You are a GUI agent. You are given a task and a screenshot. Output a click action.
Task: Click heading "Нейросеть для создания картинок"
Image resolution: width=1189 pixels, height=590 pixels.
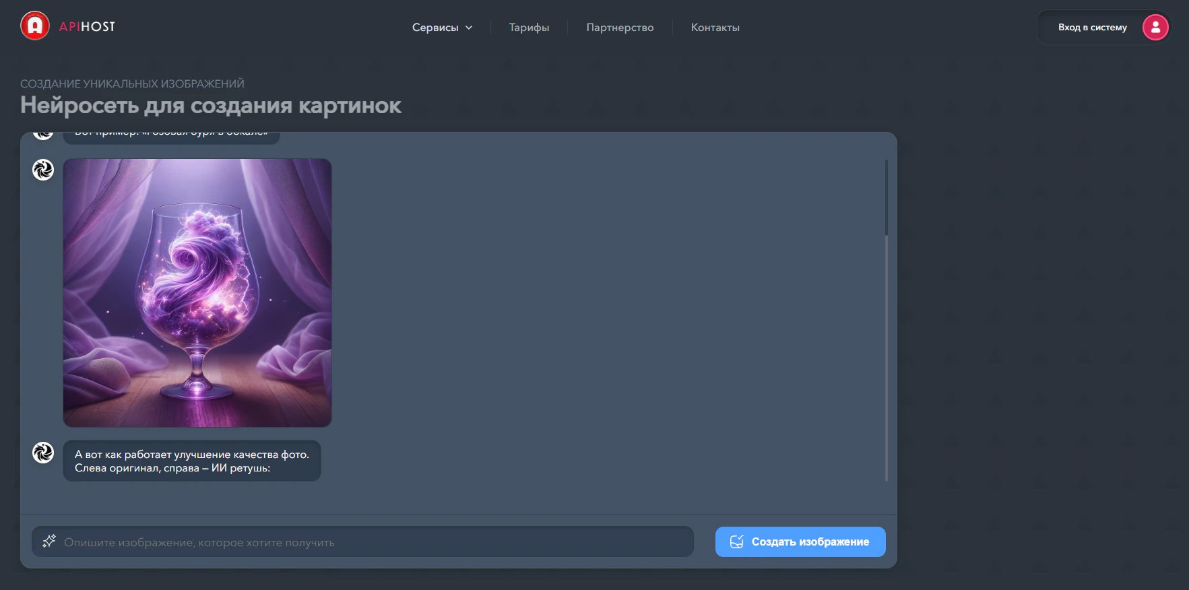(211, 106)
